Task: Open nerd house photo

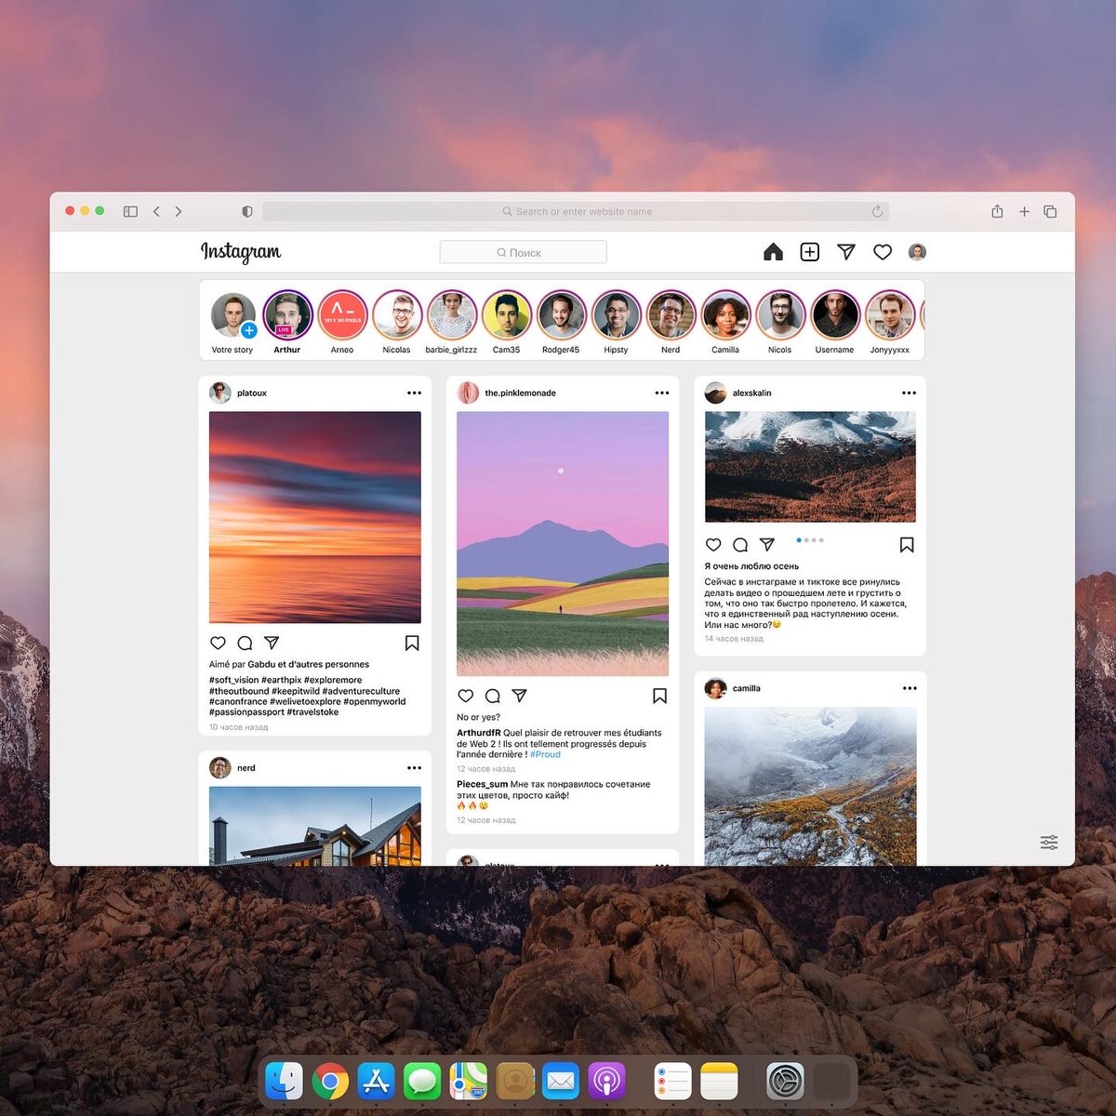Action: click(315, 826)
